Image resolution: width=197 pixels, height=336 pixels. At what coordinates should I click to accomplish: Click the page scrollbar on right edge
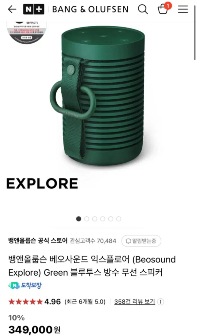194,41
